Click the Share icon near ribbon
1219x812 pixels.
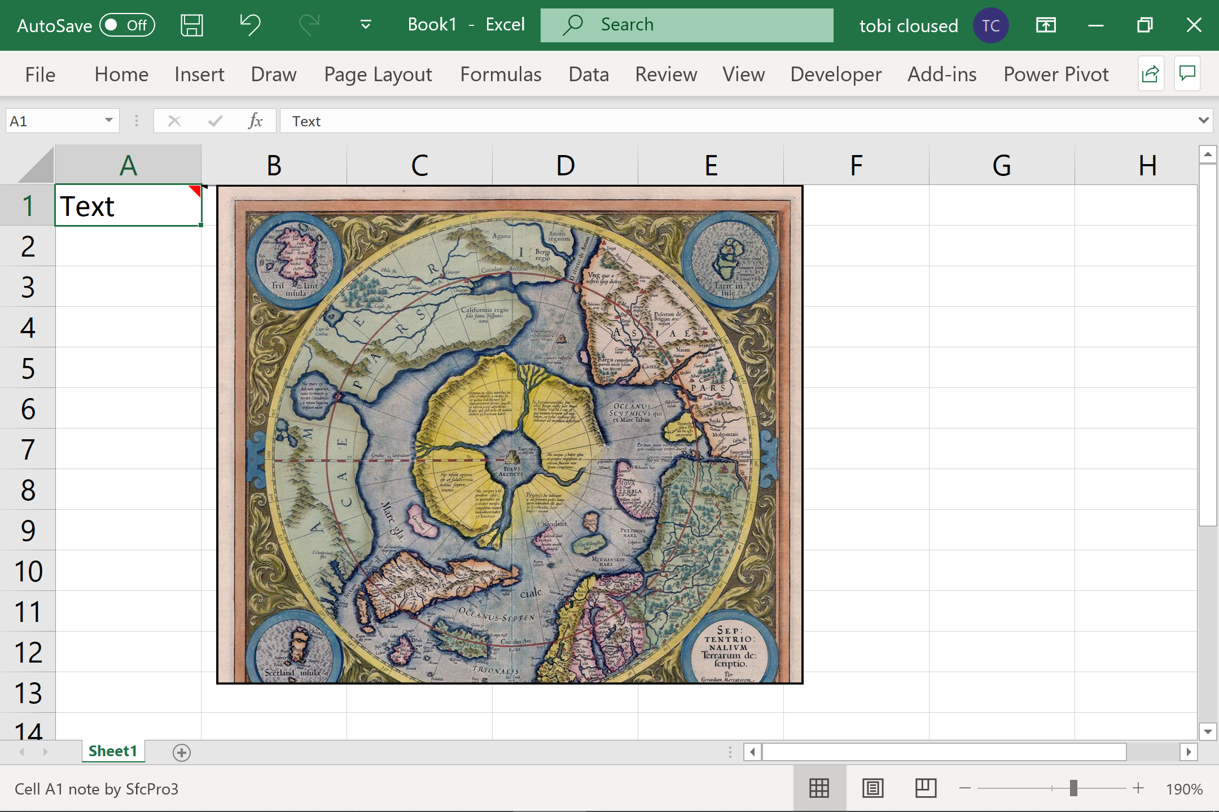pos(1150,74)
